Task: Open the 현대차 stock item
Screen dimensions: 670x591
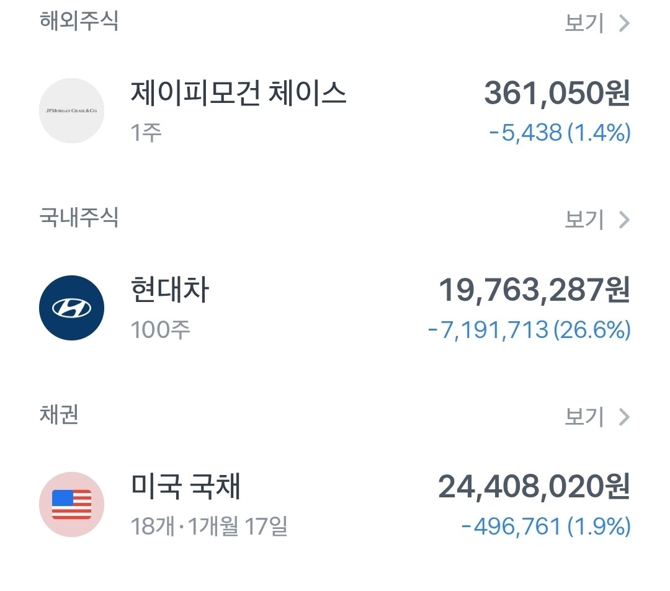Action: [x=335, y=308]
